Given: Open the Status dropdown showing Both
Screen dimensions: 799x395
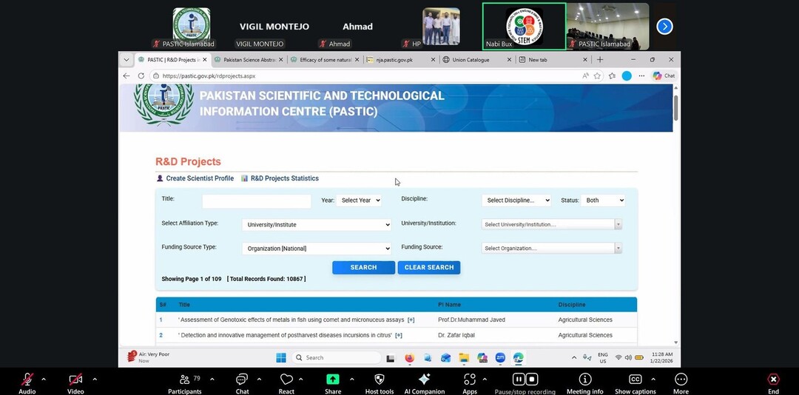Looking at the screenshot, I should 603,200.
